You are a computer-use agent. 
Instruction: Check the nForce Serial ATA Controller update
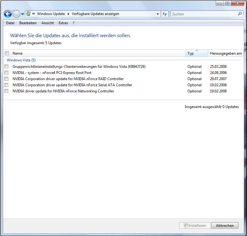click(6, 85)
